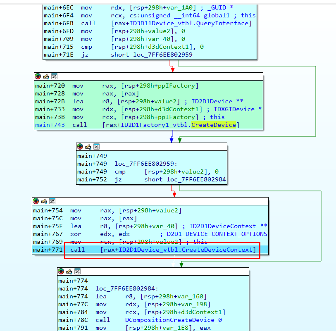Click the edit pencil icon on the loc_7FF6EE802959 block
336x331 pixels.
[88, 147]
